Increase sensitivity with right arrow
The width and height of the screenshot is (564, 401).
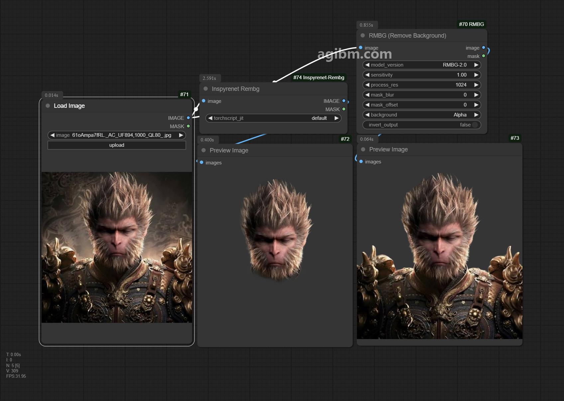[476, 75]
